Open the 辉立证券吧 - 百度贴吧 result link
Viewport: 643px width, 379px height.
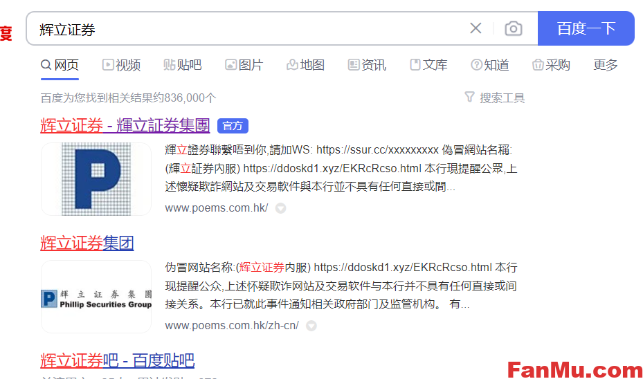pyautogui.click(x=117, y=360)
